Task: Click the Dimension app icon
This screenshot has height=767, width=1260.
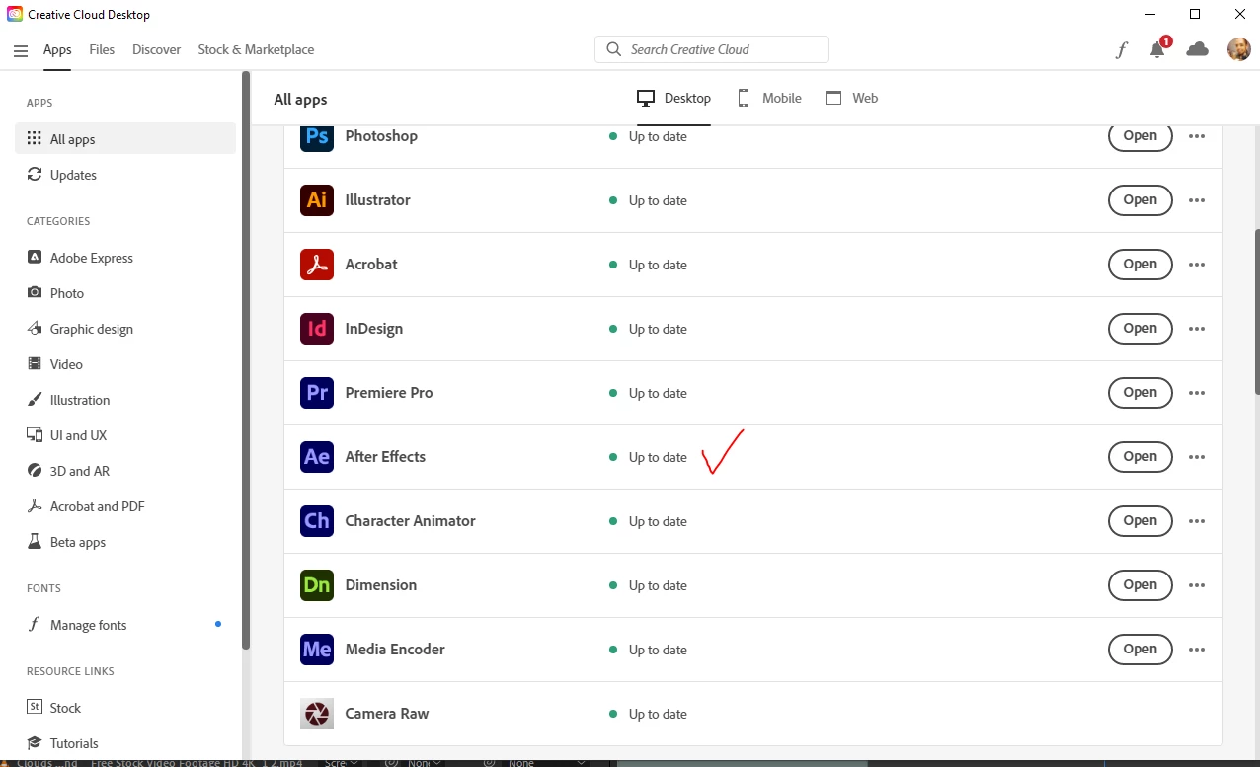Action: 317,585
